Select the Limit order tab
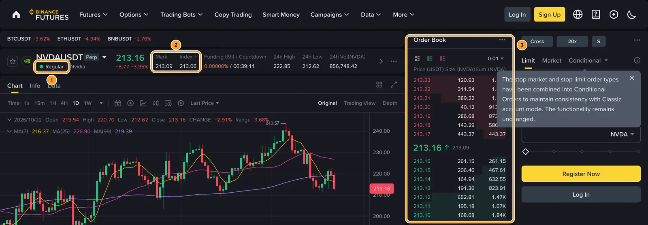This screenshot has height=225, width=648. [x=528, y=60]
